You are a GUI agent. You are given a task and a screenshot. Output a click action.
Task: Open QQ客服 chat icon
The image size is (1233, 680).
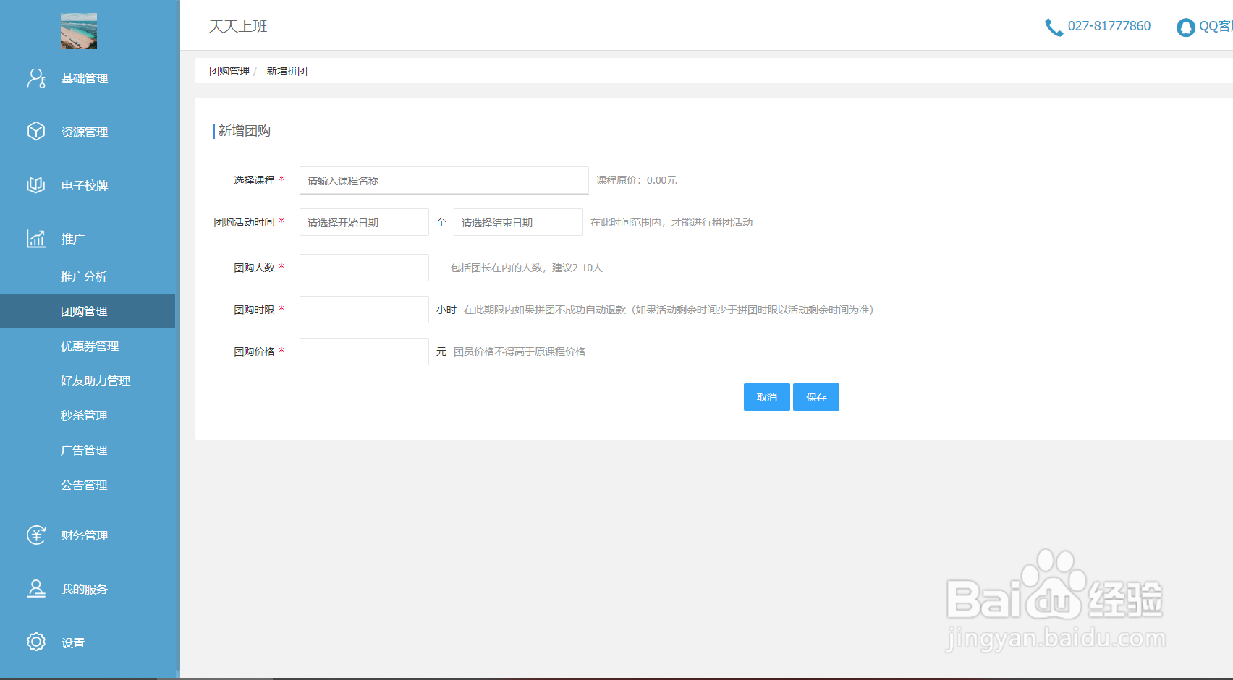tap(1186, 27)
